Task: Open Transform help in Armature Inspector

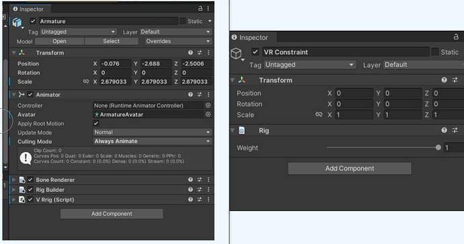Action: pos(190,52)
